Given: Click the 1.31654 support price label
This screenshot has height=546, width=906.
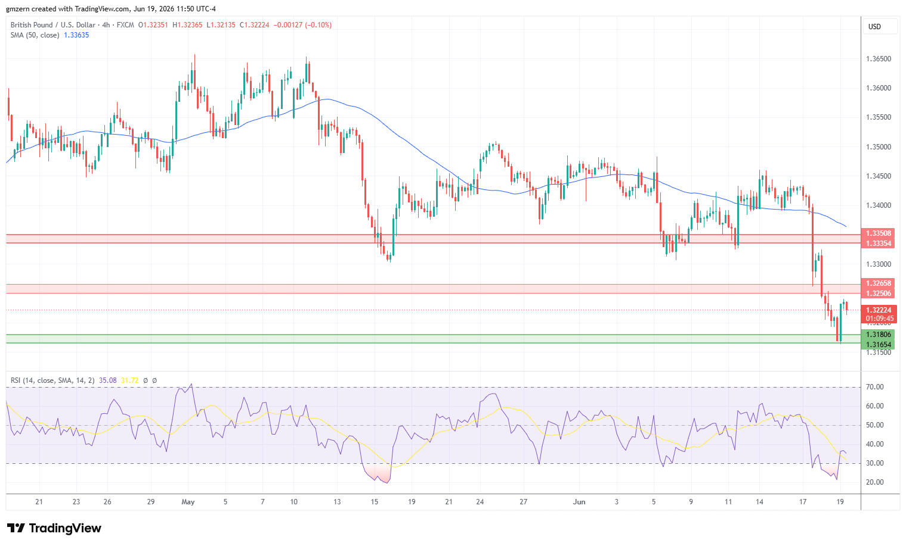Looking at the screenshot, I should click(879, 345).
